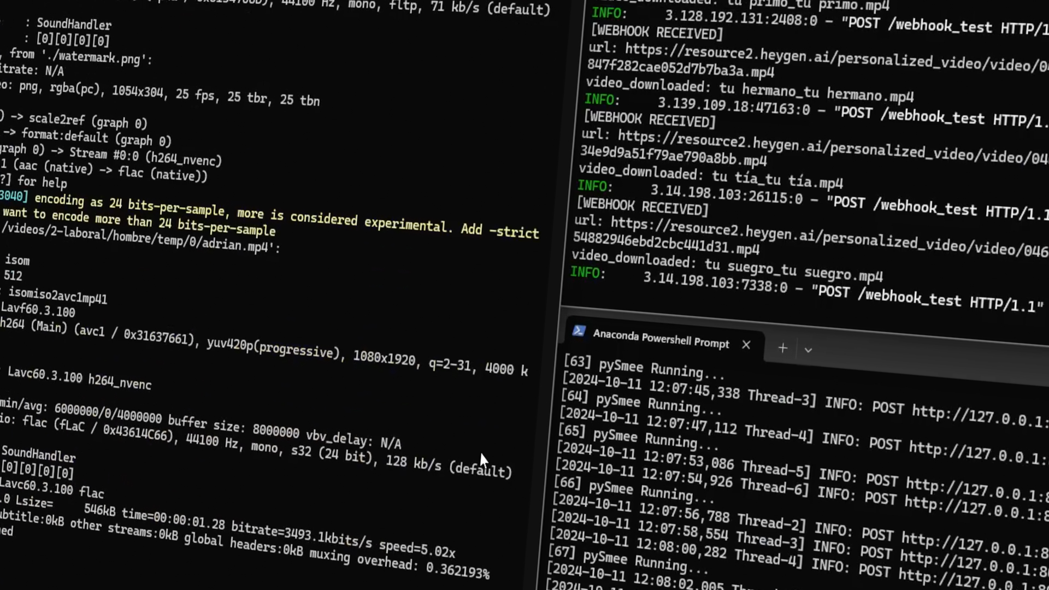Viewport: 1049px width, 590px height.
Task: Click the 'tu suegro_tu suegro.mp4' filename text
Action: (x=793, y=270)
